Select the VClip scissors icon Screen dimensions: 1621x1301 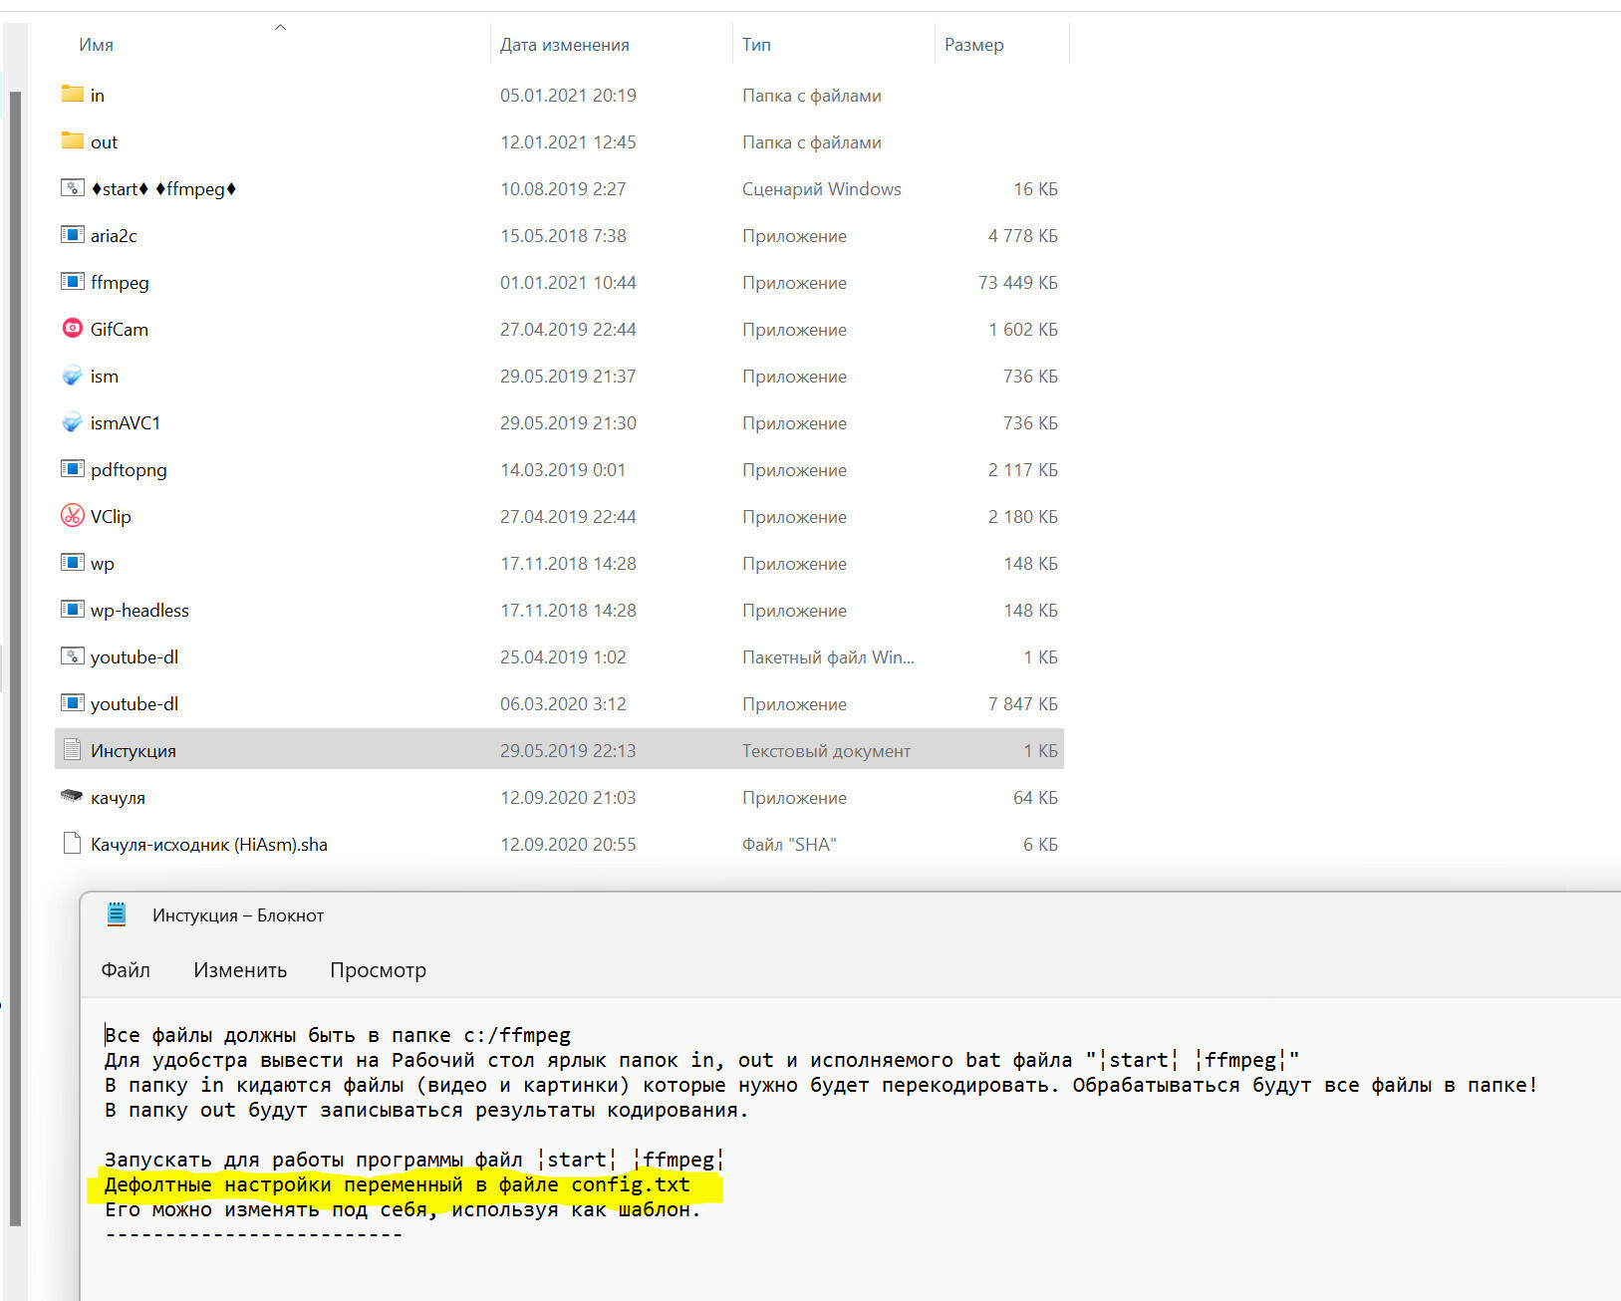pos(72,515)
